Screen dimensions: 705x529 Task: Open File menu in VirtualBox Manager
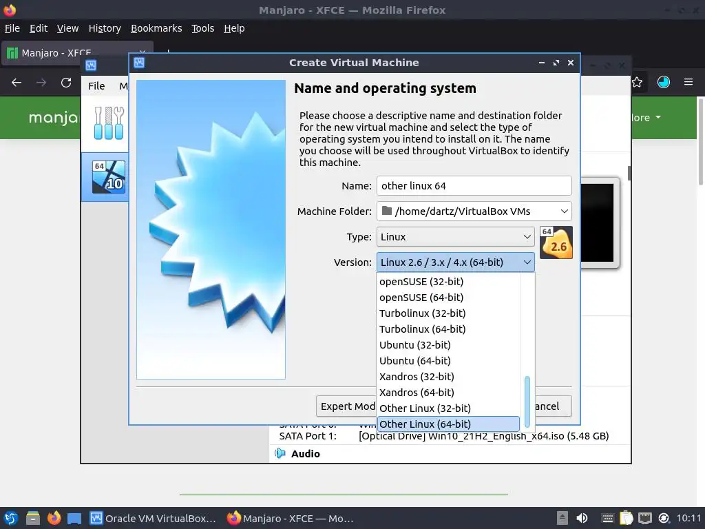(x=96, y=86)
